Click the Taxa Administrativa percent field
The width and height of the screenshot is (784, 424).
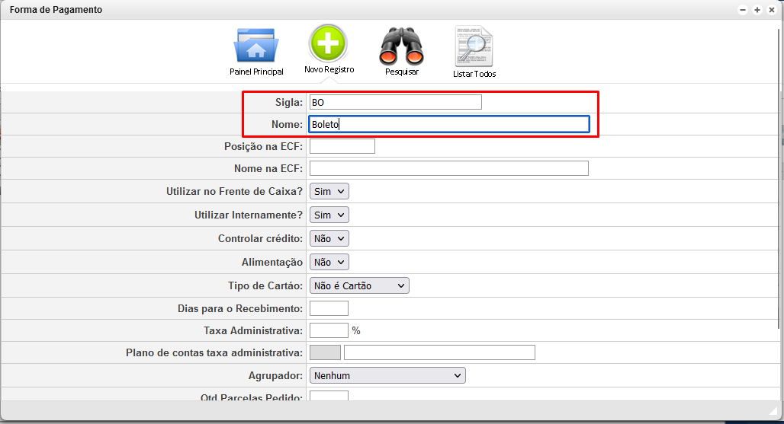click(329, 330)
